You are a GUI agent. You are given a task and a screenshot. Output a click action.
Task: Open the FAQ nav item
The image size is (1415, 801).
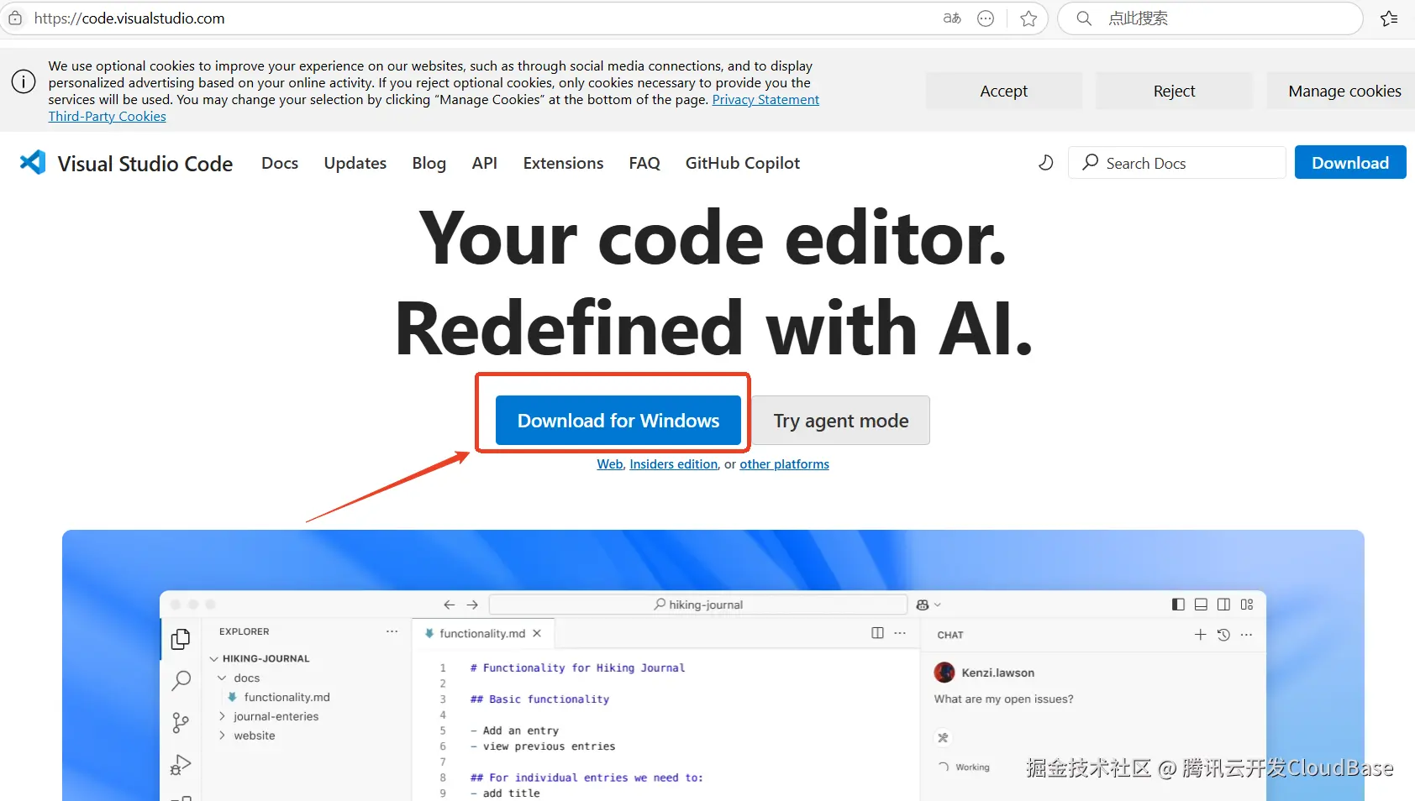click(x=644, y=163)
